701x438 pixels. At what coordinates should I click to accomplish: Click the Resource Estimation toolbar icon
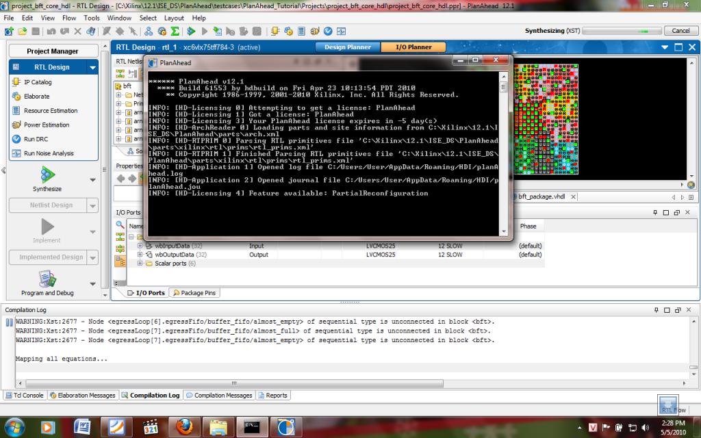tap(301, 31)
